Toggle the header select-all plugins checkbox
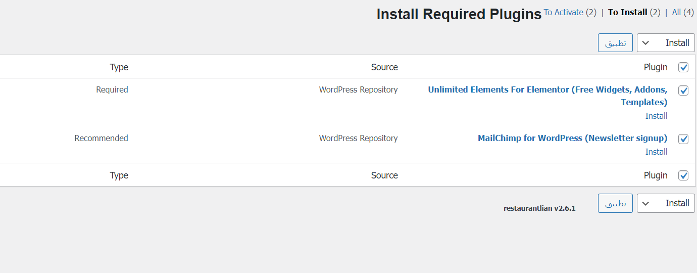 pyautogui.click(x=683, y=67)
